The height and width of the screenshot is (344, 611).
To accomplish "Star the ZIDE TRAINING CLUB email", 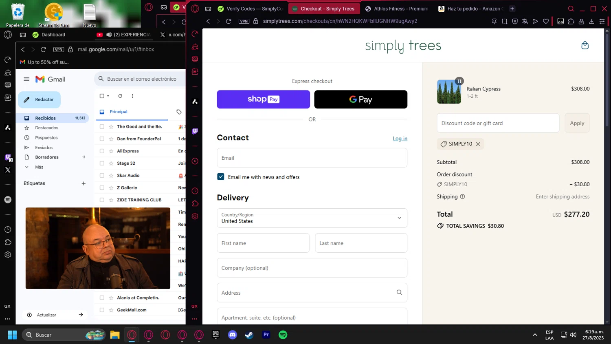I will [111, 200].
